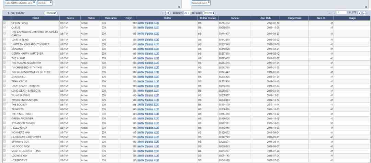Open the left filter panel menu icon
Screen dimensions: 371x163
click(179, 7)
